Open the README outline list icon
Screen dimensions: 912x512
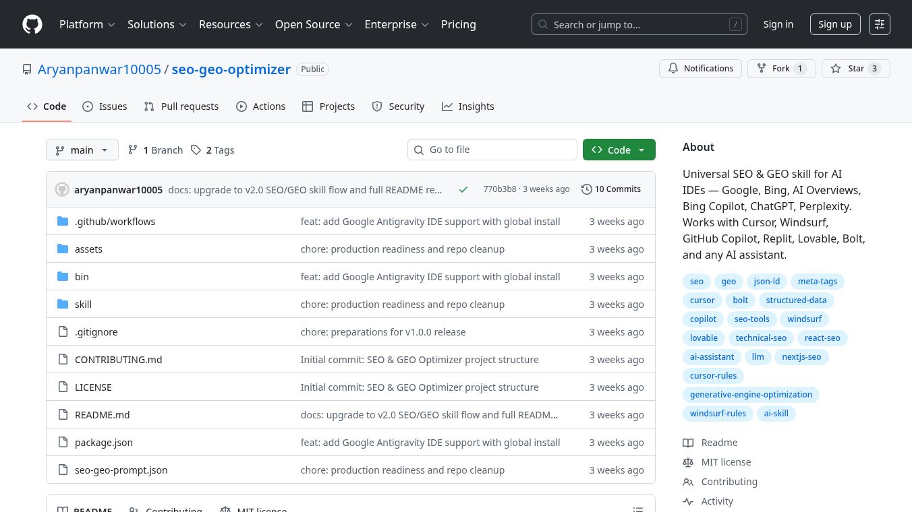tap(637, 509)
